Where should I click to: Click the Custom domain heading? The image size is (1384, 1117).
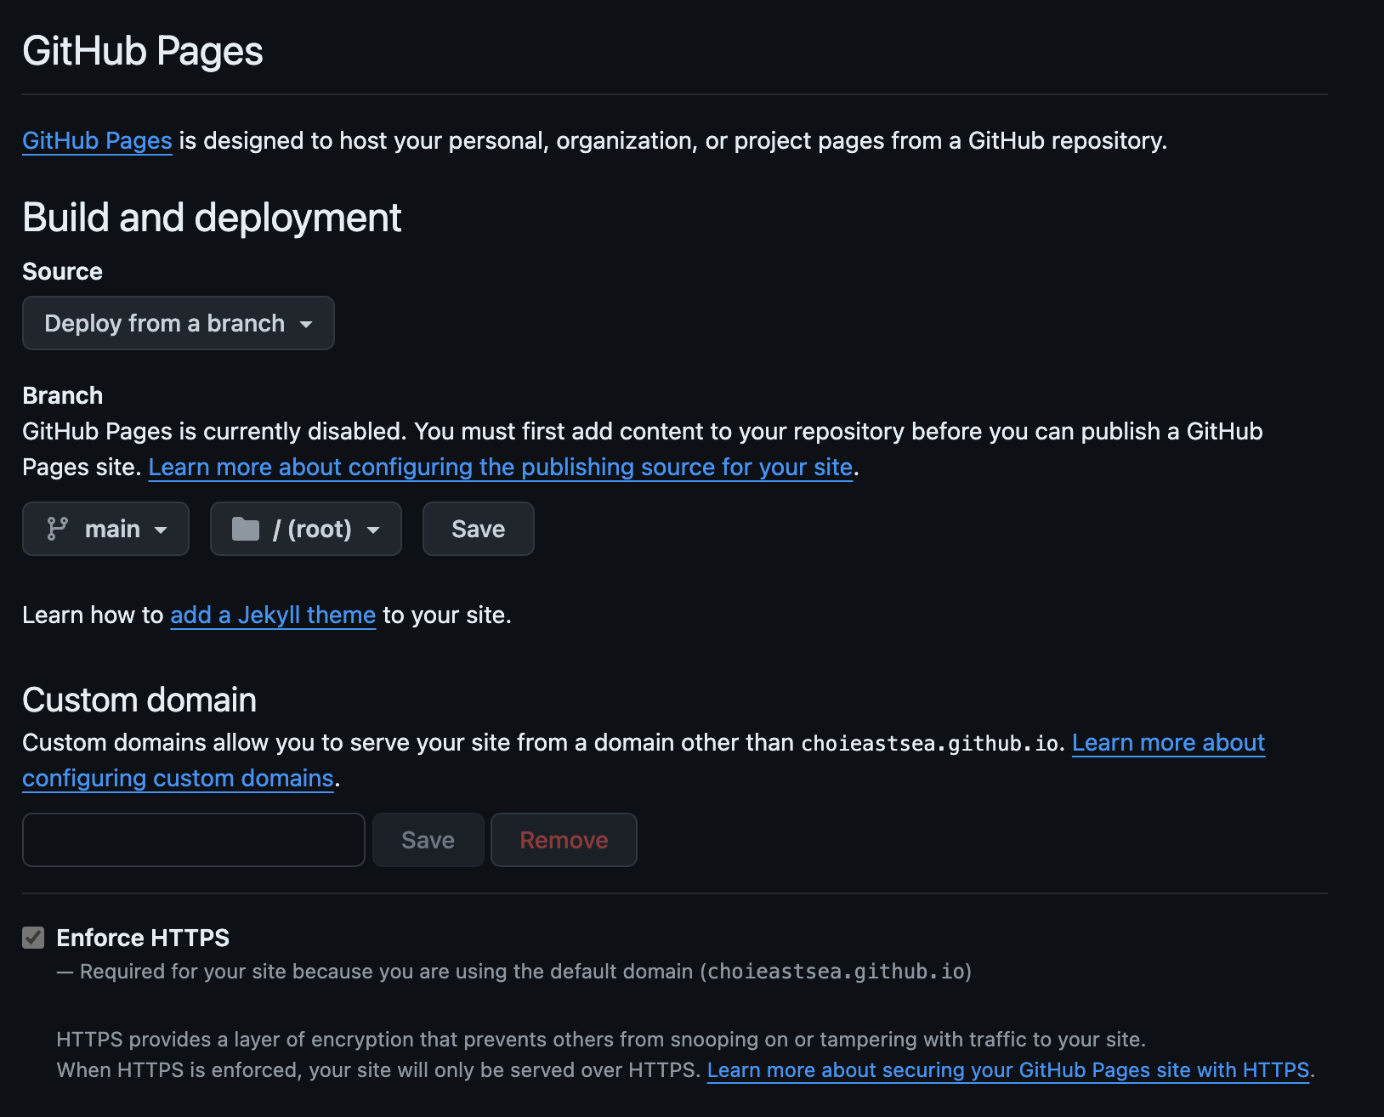(139, 700)
